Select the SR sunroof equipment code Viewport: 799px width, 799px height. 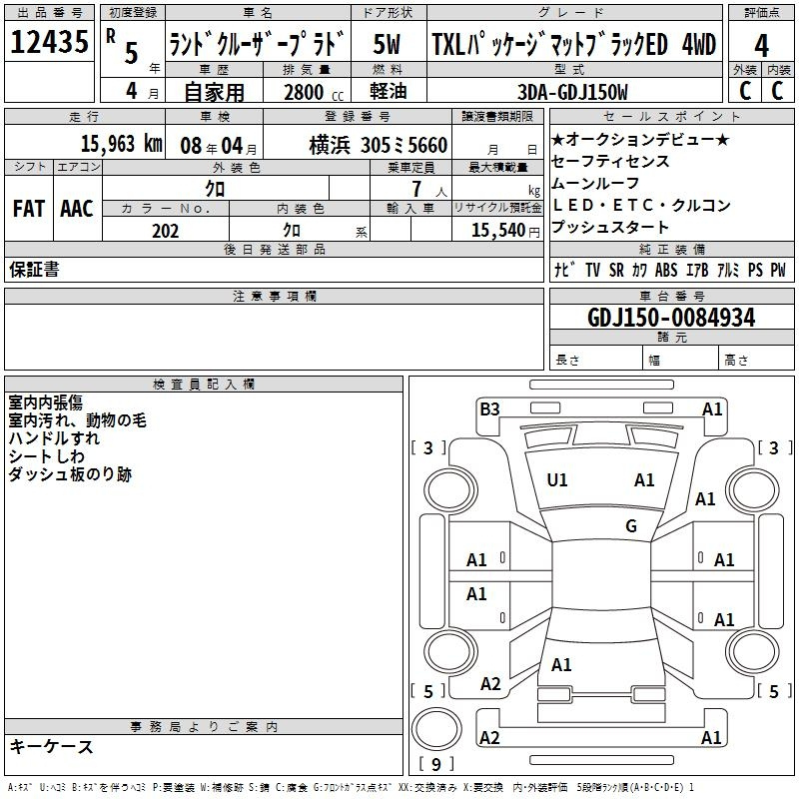616,270
